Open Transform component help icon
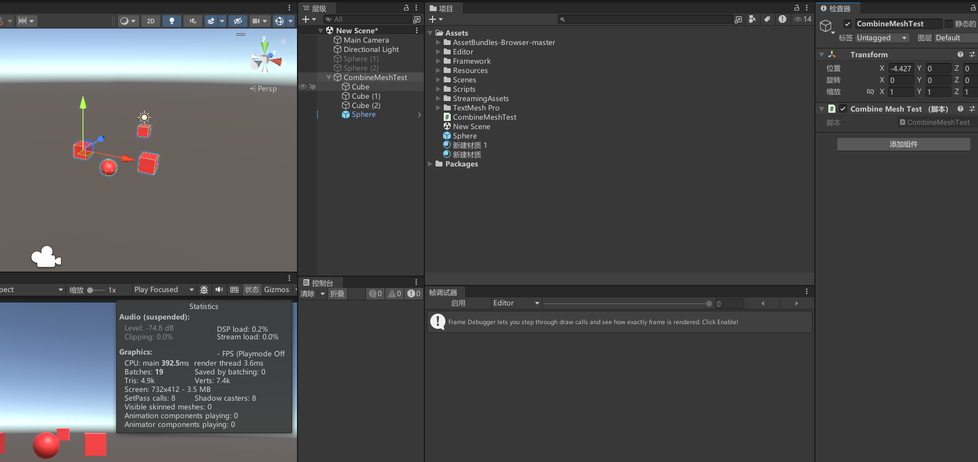 (x=960, y=54)
